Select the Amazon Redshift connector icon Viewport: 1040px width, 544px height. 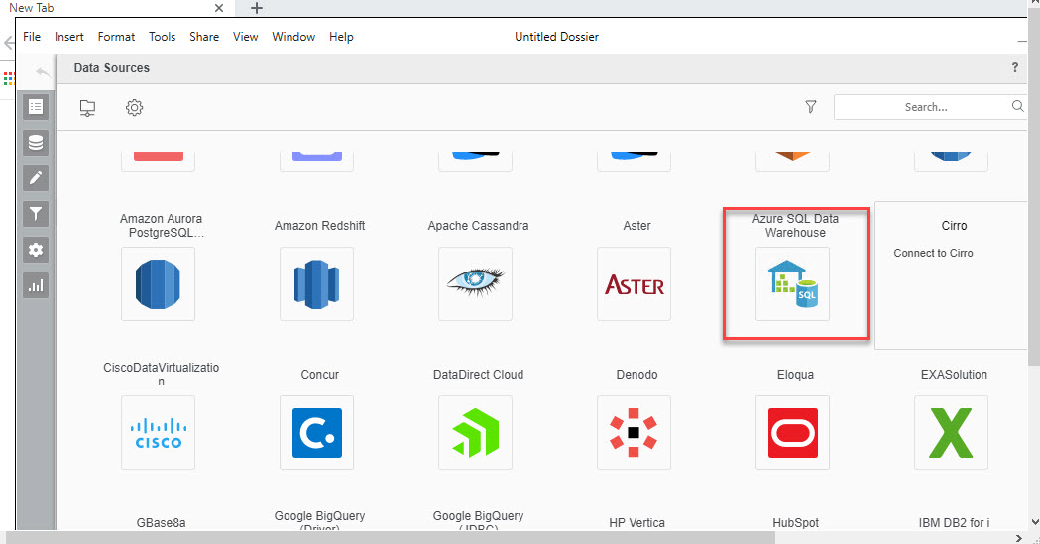click(x=316, y=283)
